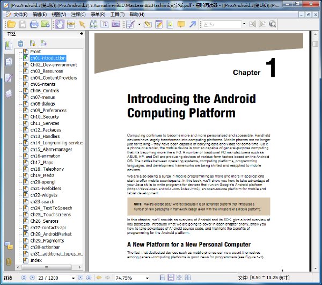
Task: Open the 工具(T) menu
Action: (118, 14)
